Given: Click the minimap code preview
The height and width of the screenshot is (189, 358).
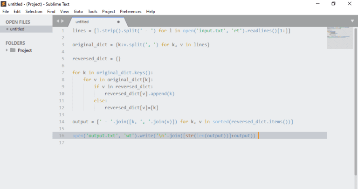Looking at the screenshot, I should coord(340,38).
